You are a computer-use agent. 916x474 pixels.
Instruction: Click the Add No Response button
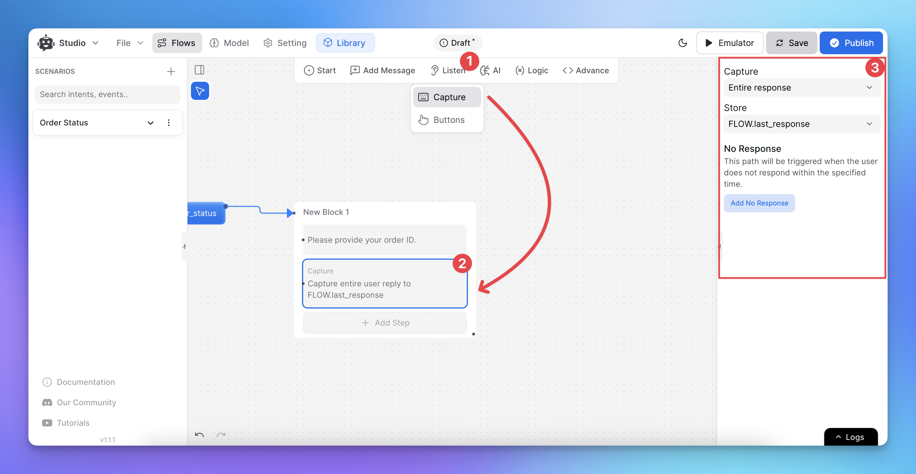759,203
